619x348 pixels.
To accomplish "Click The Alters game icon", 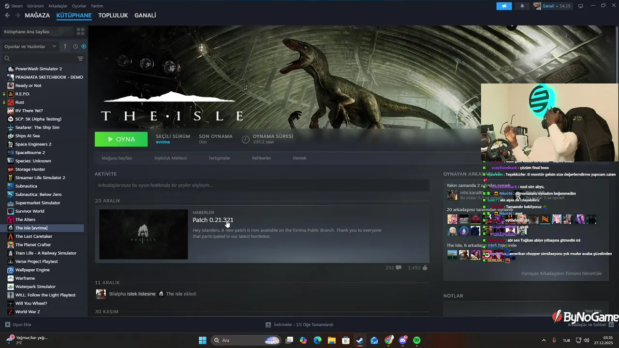I will (11, 219).
